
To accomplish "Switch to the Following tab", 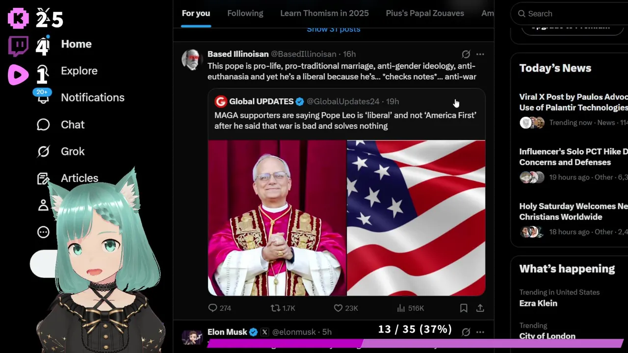I will (x=245, y=13).
